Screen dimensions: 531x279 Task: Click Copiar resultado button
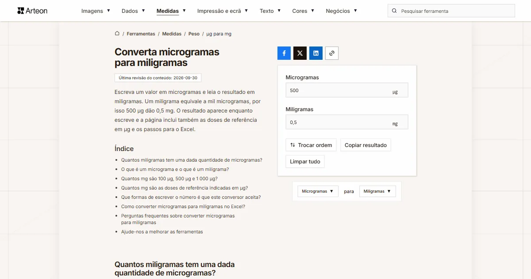pyautogui.click(x=366, y=145)
